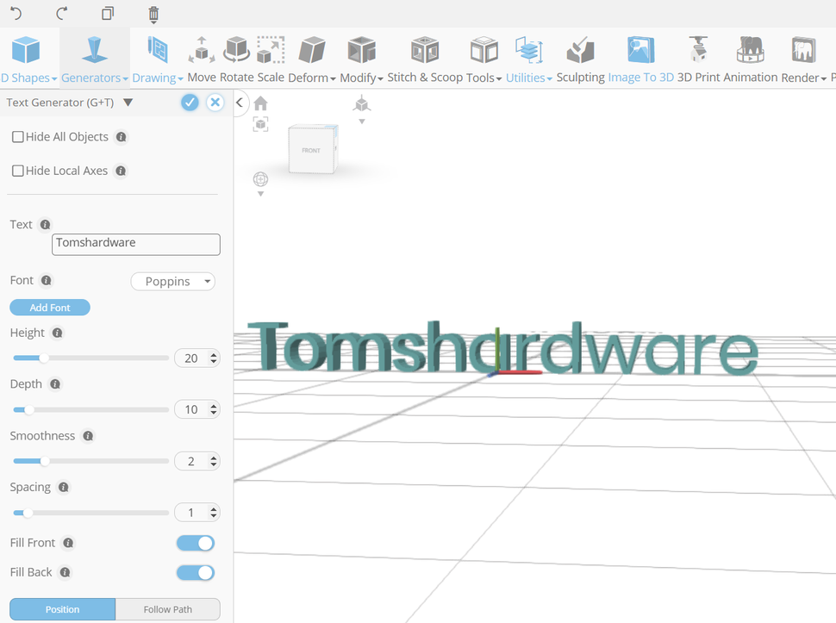Expand the Modify menu

tap(361, 77)
